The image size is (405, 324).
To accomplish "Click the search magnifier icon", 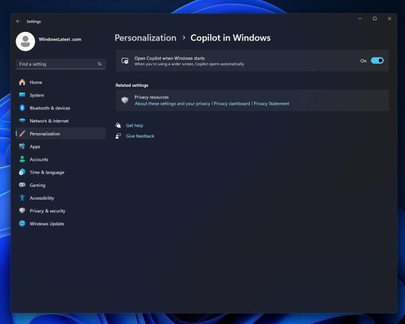I will pos(100,64).
